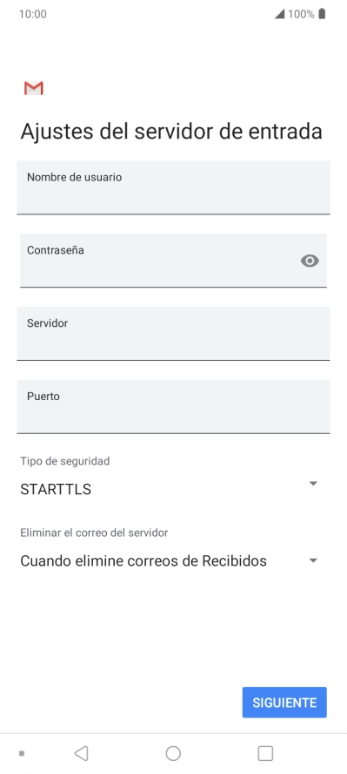The height and width of the screenshot is (774, 347).
Task: Select Cuando elimine correos de Recibidos option
Action: pos(143,560)
